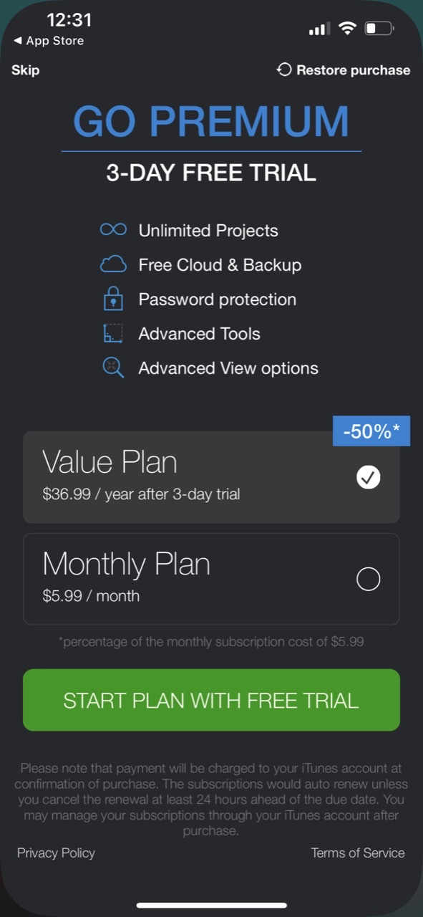This screenshot has width=423, height=917.
Task: Skip the premium offer
Action: click(25, 70)
